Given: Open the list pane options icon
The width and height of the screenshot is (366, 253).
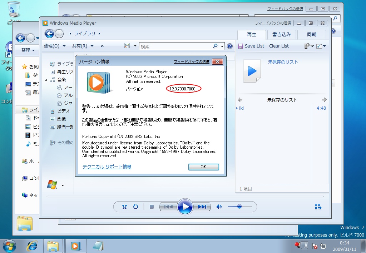Looking at the screenshot, I should coord(308,46).
